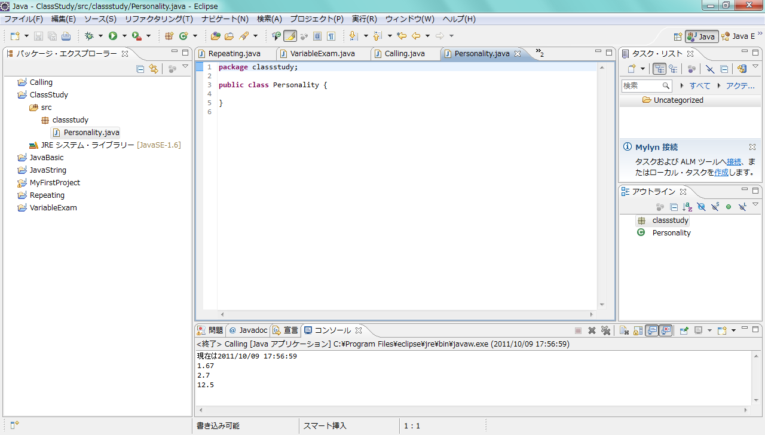765x435 pixels.
Task: Sort Outline members alphabetically
Action: [x=687, y=207]
